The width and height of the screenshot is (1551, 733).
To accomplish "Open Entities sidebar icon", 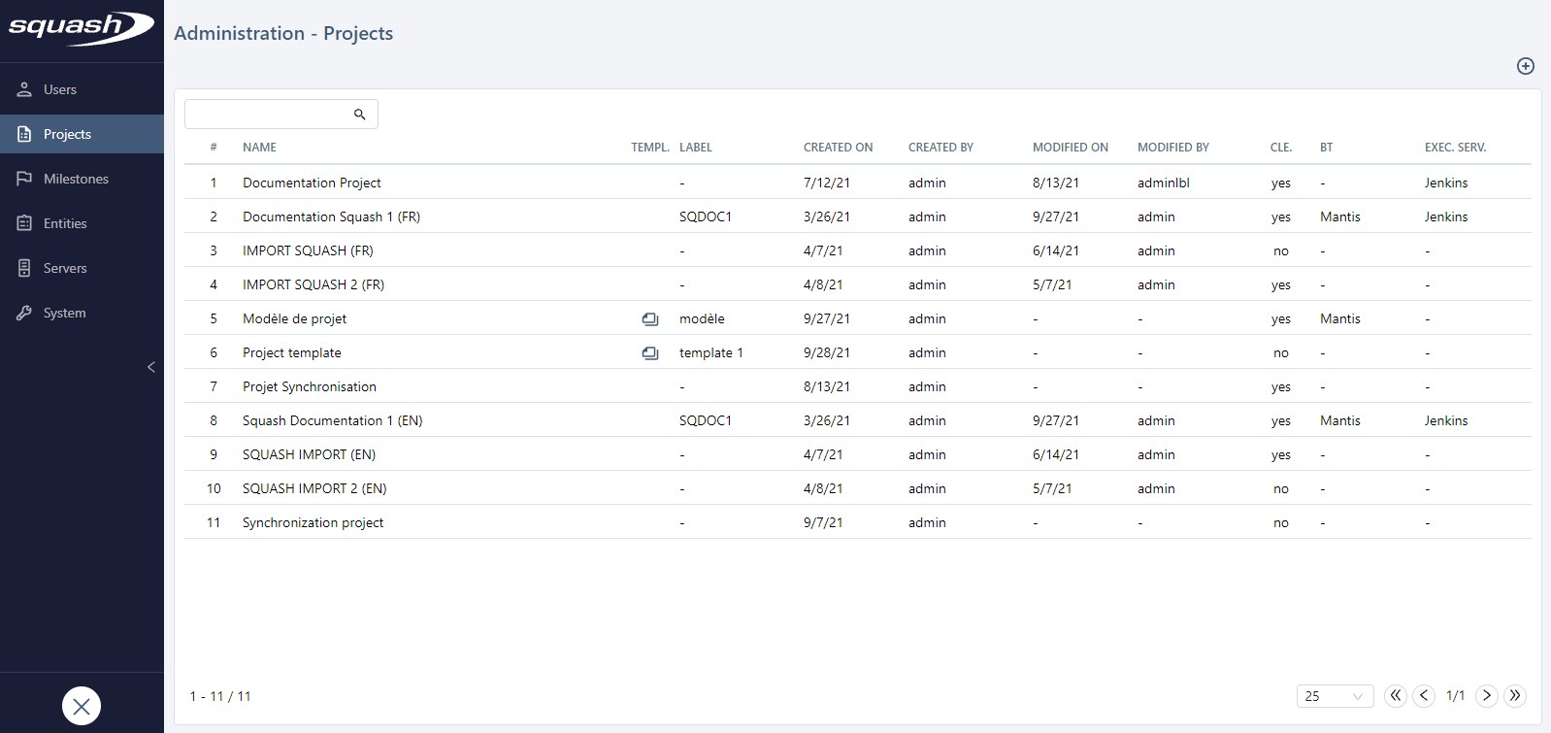I will click(x=24, y=223).
